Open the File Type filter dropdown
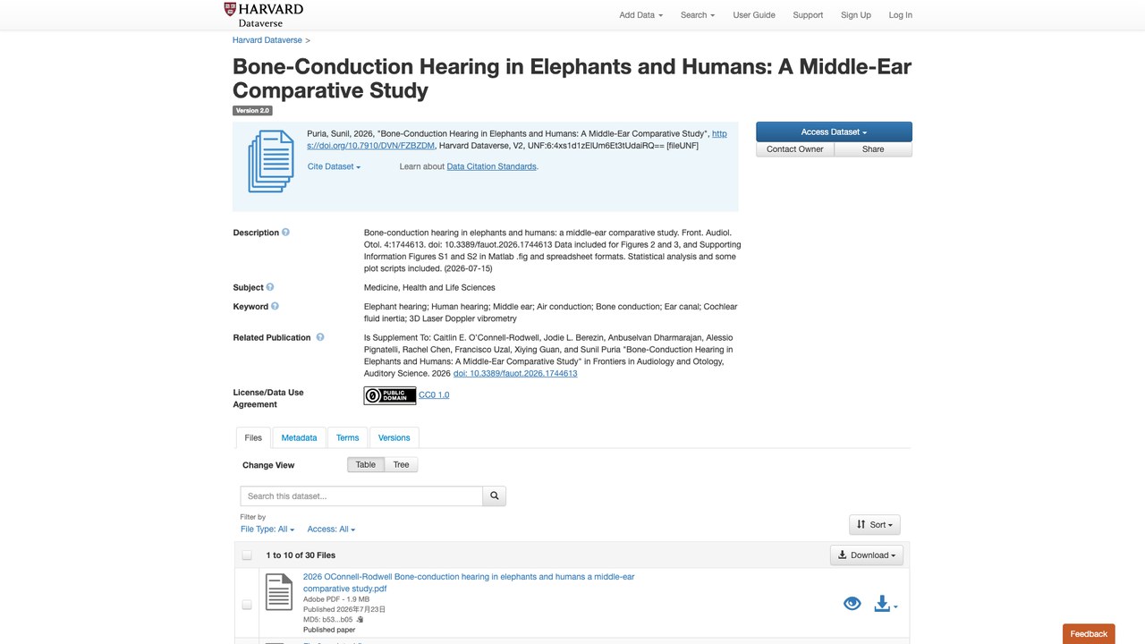 tap(267, 530)
